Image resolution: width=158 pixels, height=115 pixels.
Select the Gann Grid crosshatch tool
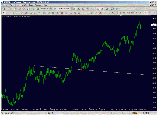coord(87,13)
